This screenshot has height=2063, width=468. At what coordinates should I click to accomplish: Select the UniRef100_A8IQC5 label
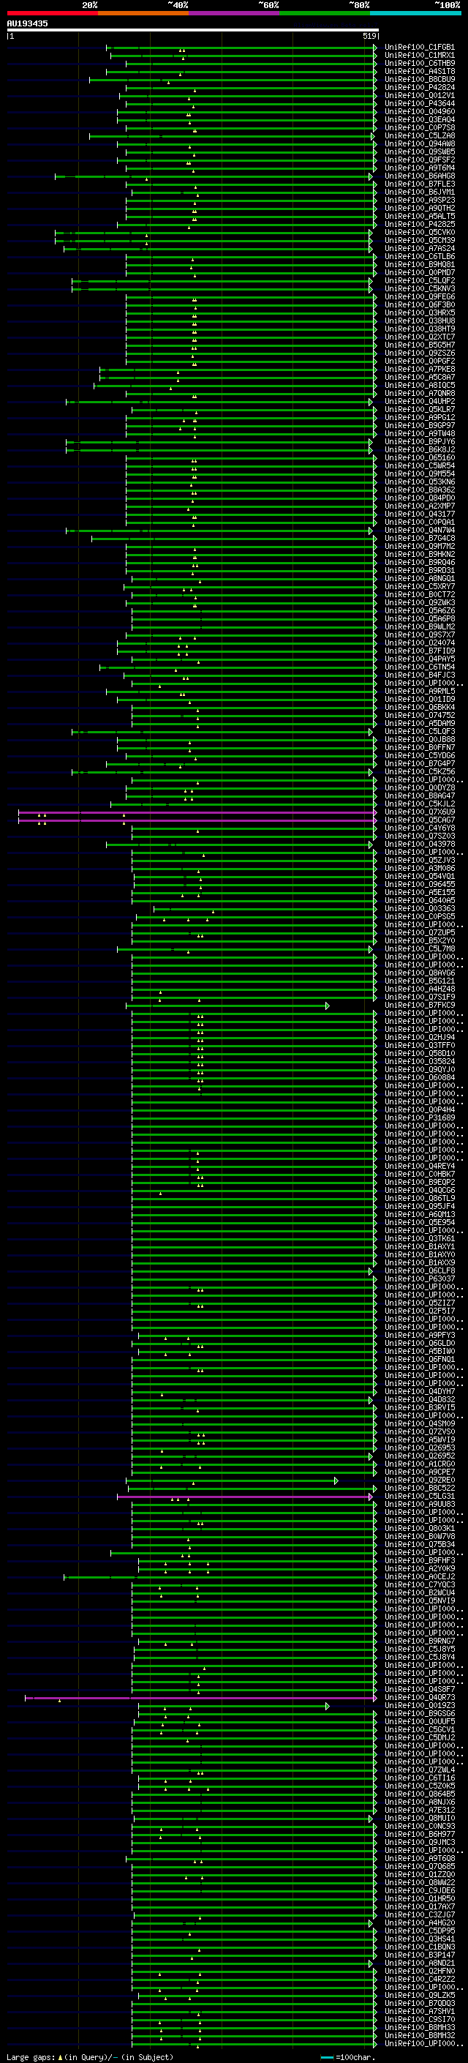coord(420,385)
